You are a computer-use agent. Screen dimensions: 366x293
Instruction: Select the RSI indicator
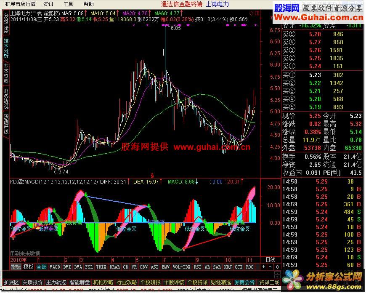[197, 267]
